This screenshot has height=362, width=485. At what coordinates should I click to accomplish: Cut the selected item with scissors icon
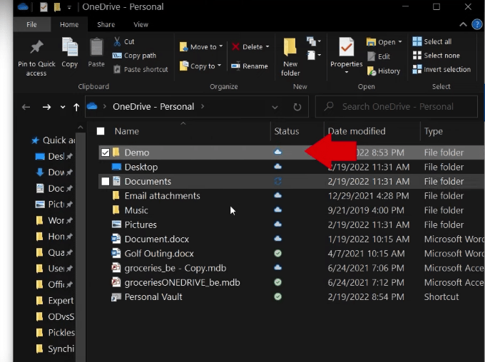pos(117,41)
